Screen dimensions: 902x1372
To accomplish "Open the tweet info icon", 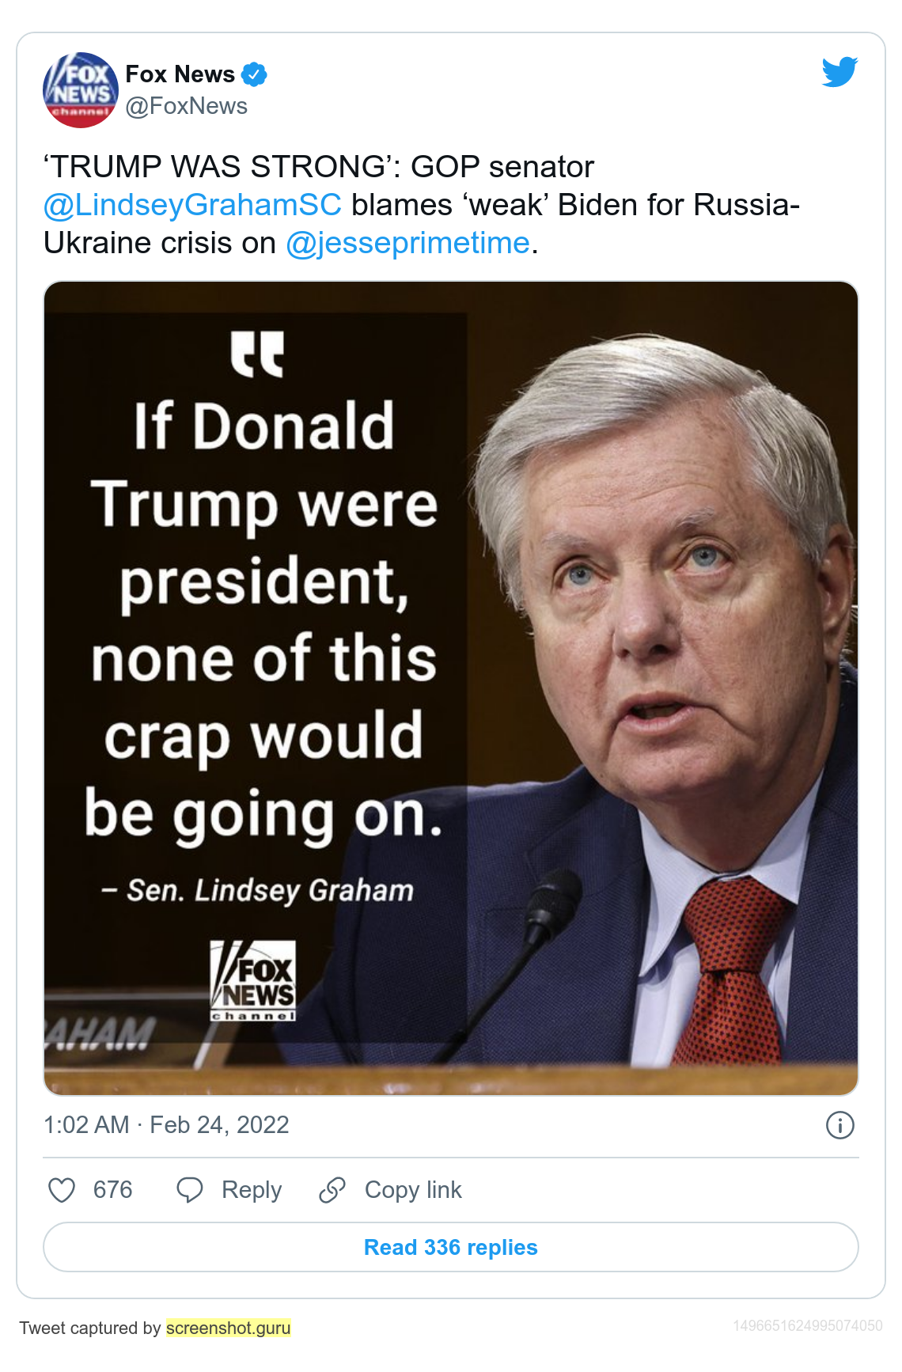I will pos(839,1124).
